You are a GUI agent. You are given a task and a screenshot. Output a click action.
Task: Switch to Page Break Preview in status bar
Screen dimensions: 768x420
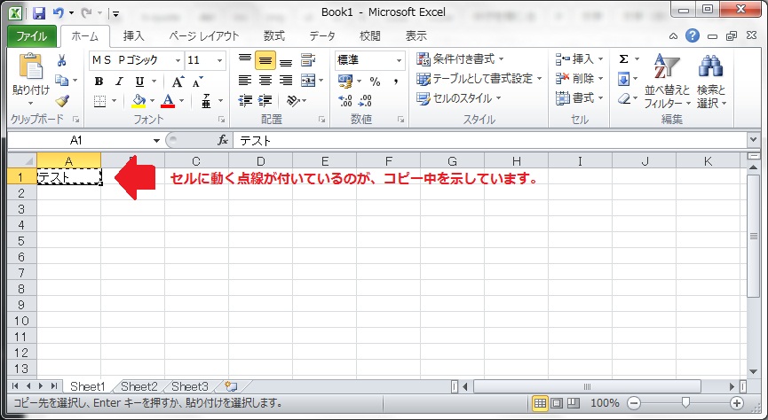[x=573, y=403]
